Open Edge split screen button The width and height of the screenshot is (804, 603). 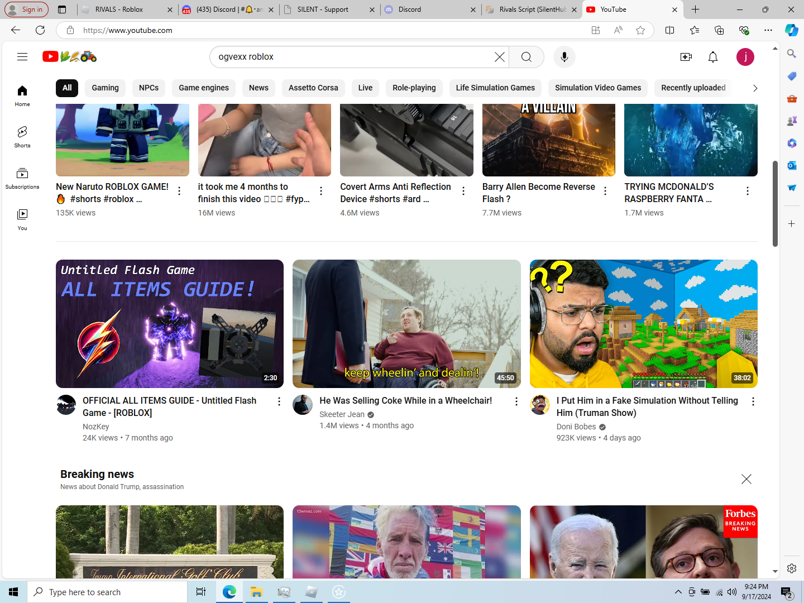(670, 30)
